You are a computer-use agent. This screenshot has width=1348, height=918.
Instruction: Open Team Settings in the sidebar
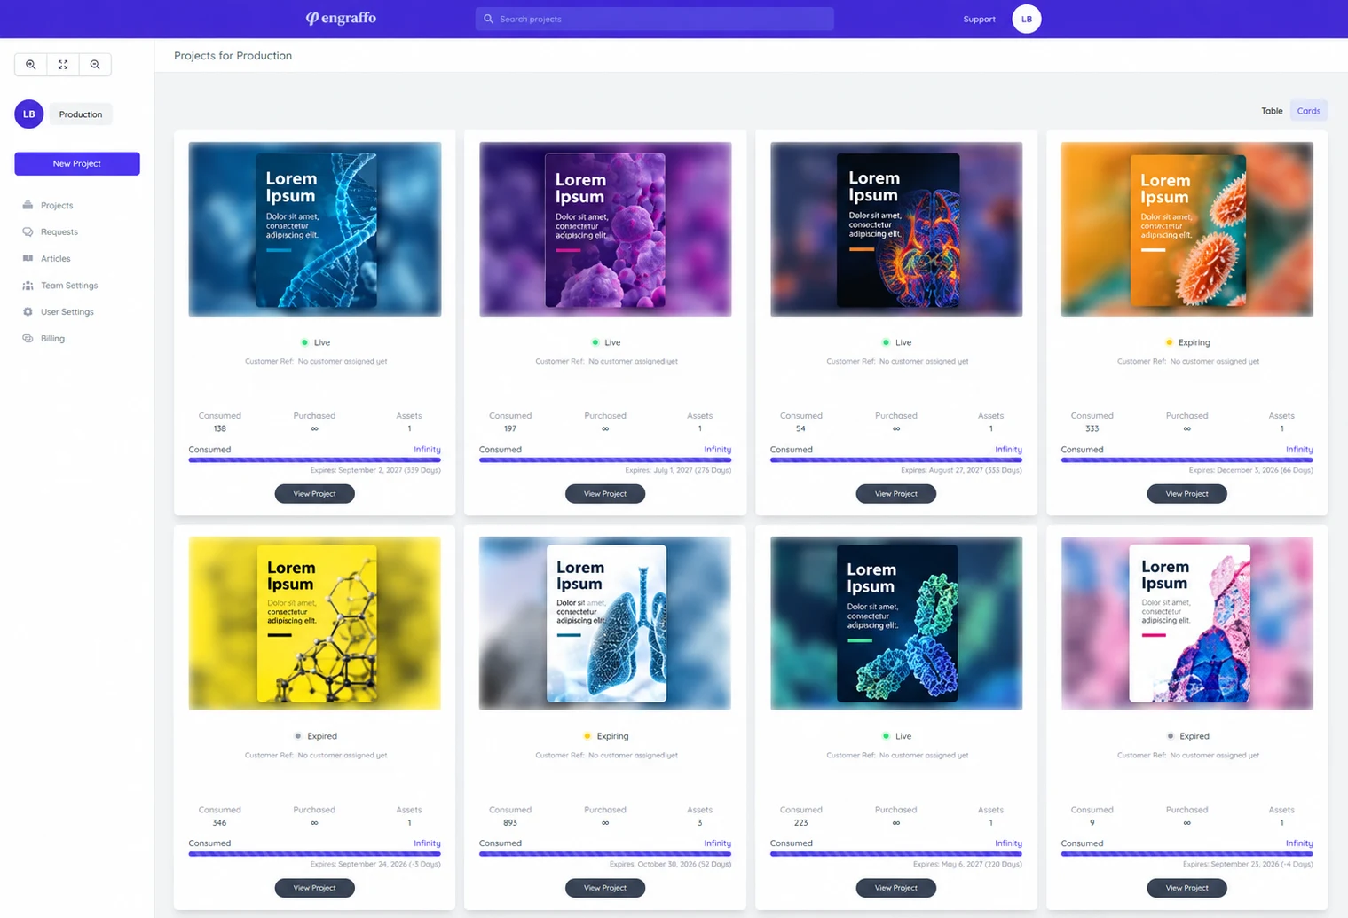click(x=69, y=285)
